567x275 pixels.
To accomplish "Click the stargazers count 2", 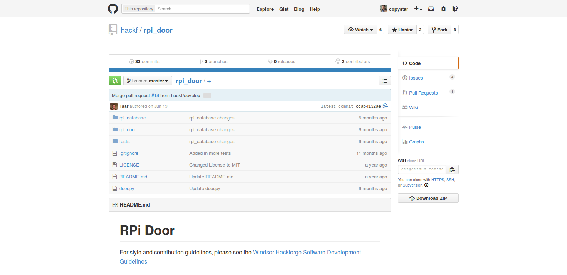I will click(x=420, y=30).
